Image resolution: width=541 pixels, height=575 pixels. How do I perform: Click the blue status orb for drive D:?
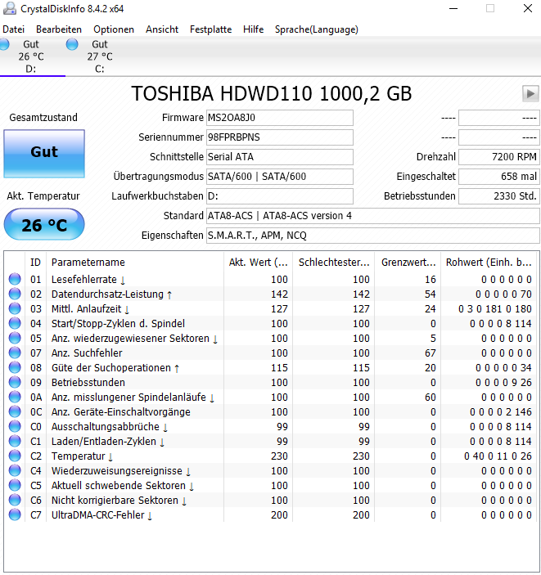point(4,44)
